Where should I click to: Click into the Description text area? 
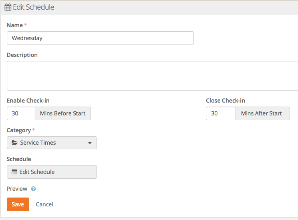152,76
